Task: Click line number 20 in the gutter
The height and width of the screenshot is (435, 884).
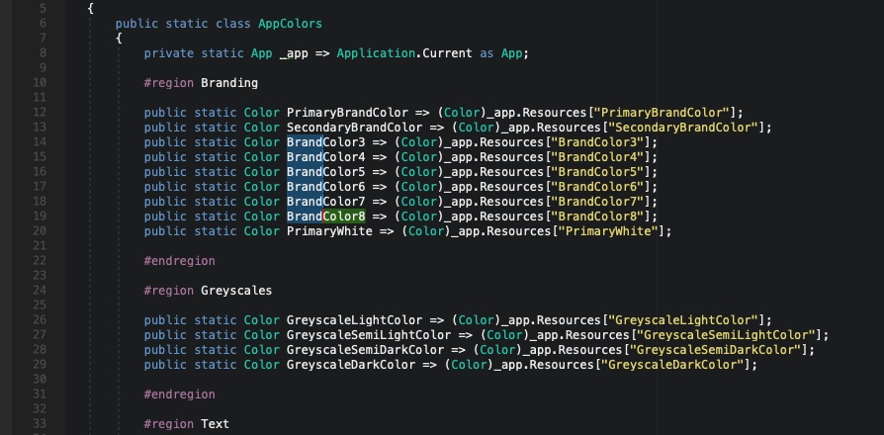Action: click(x=40, y=231)
